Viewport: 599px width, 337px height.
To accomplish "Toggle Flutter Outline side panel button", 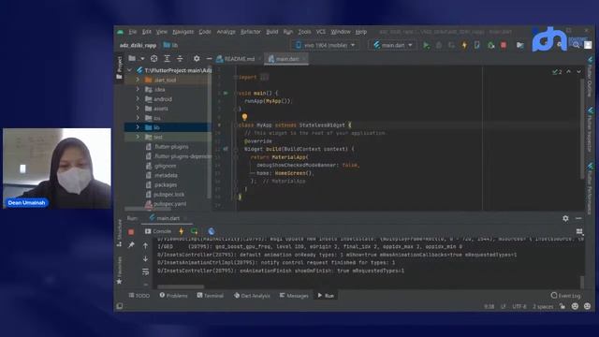I will 590,77.
